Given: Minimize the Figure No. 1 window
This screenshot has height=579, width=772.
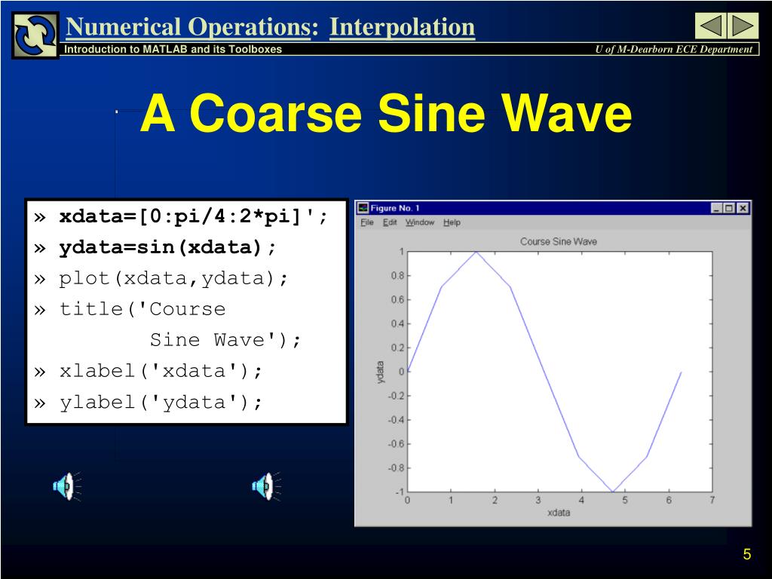Looking at the screenshot, I should (x=717, y=208).
